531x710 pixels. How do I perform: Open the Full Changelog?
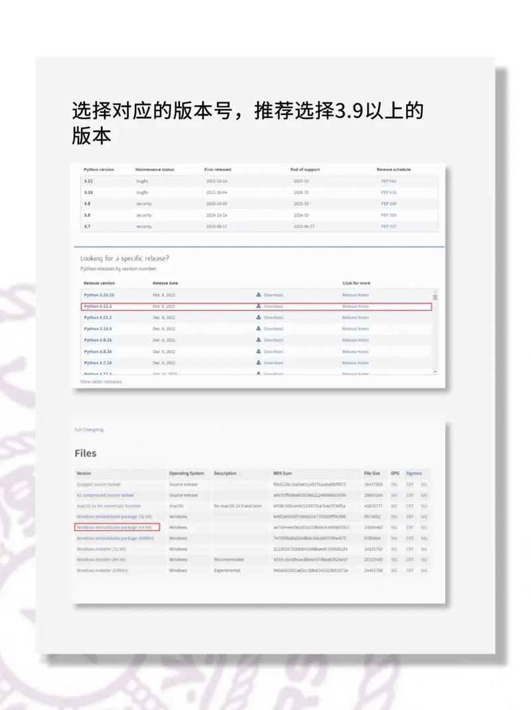pos(88,430)
